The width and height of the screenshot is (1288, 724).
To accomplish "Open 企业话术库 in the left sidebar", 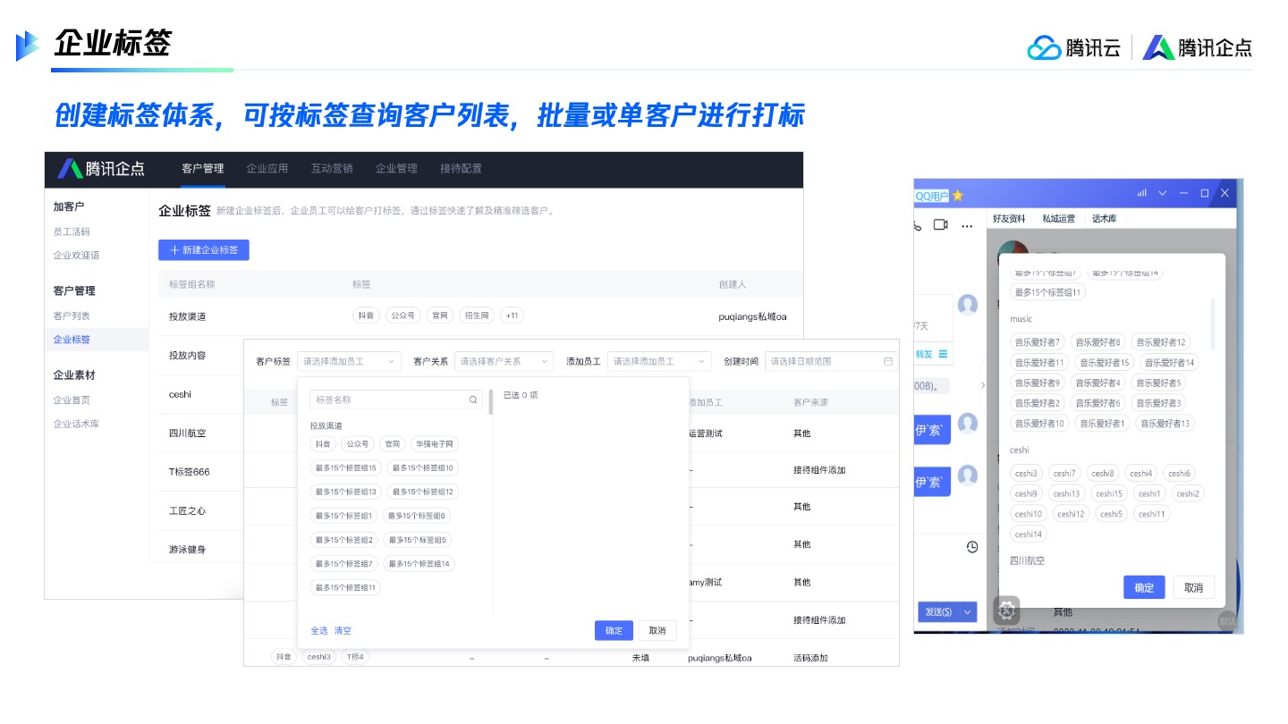I will point(76,424).
